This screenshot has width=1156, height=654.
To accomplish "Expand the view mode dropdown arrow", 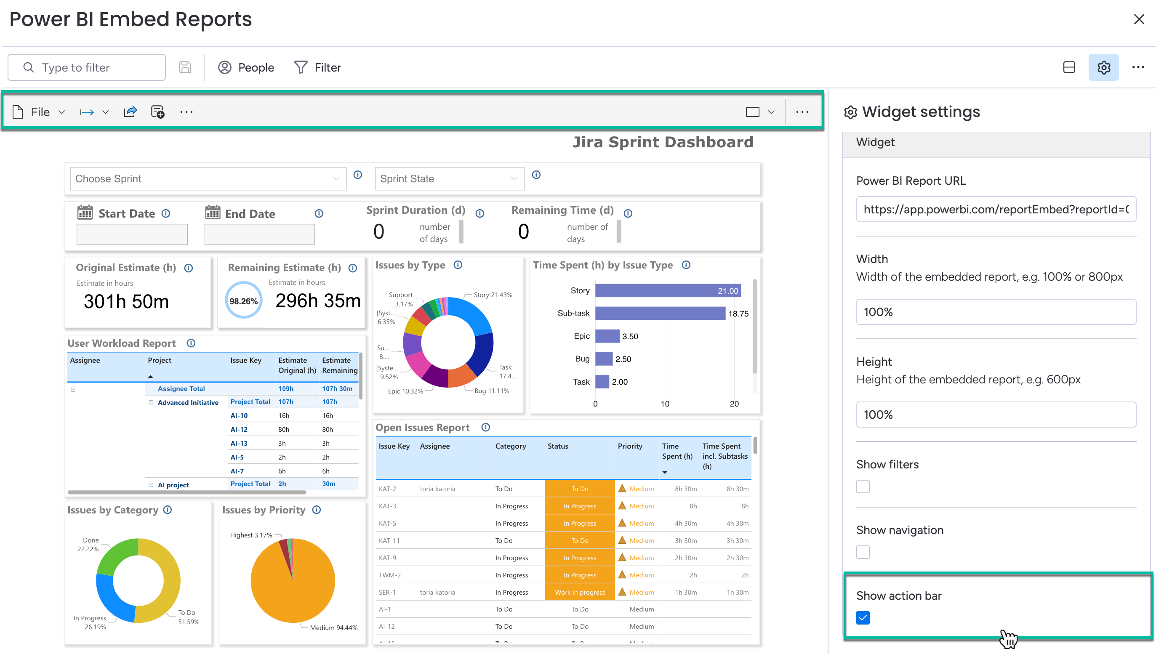I will [771, 112].
